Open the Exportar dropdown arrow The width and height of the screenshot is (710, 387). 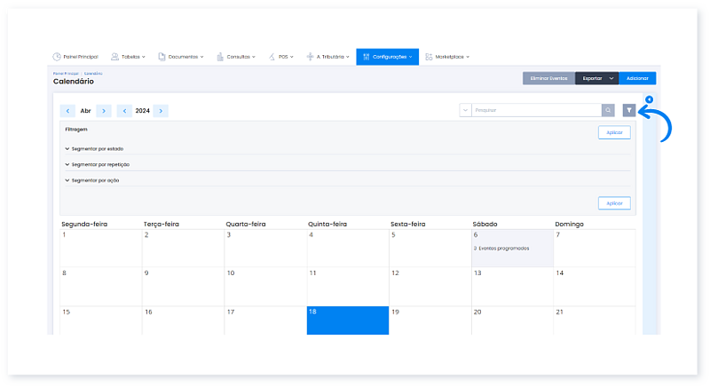611,78
